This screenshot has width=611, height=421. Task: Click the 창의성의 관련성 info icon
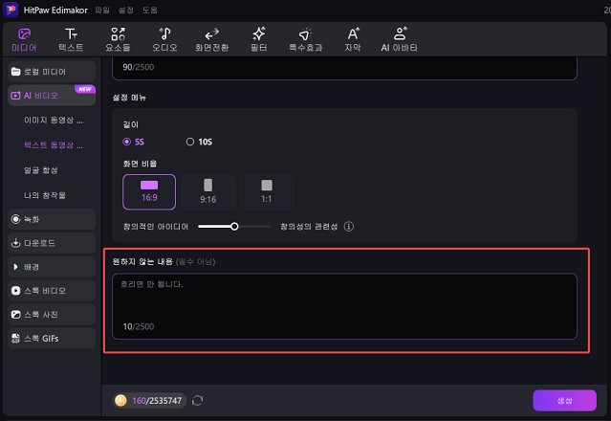[349, 227]
